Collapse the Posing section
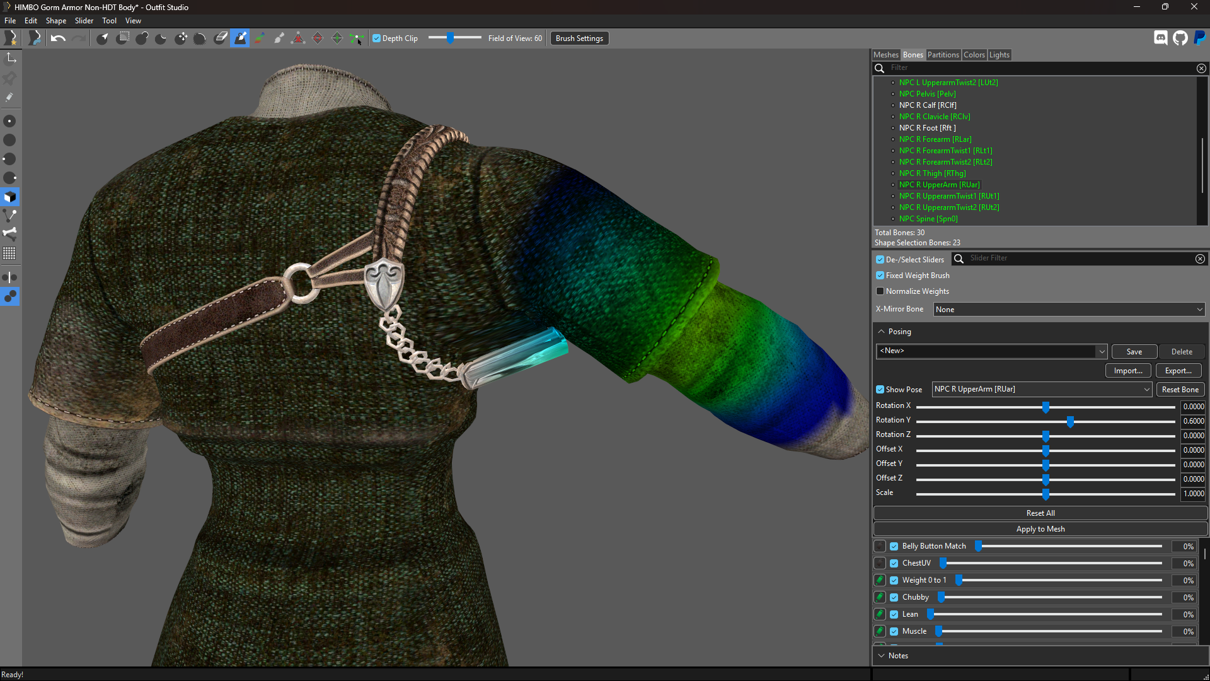Viewport: 1210px width, 681px height. (x=881, y=332)
